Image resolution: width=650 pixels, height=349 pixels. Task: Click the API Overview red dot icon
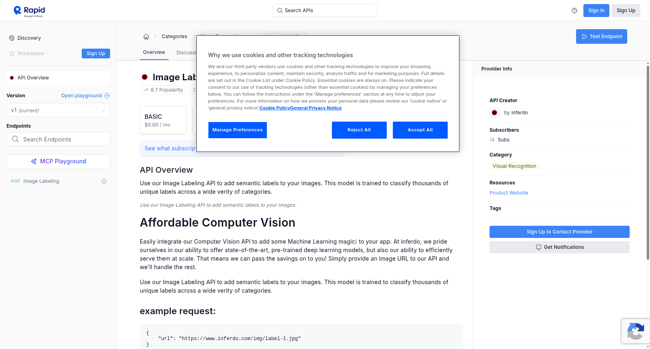(12, 78)
